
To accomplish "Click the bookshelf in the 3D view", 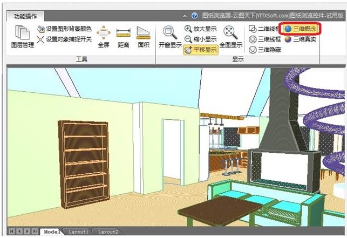I will tap(84, 164).
